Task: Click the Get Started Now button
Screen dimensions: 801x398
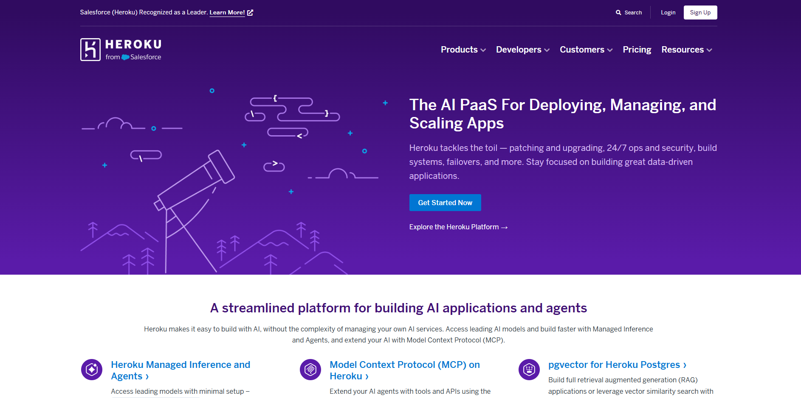Action: coord(445,203)
